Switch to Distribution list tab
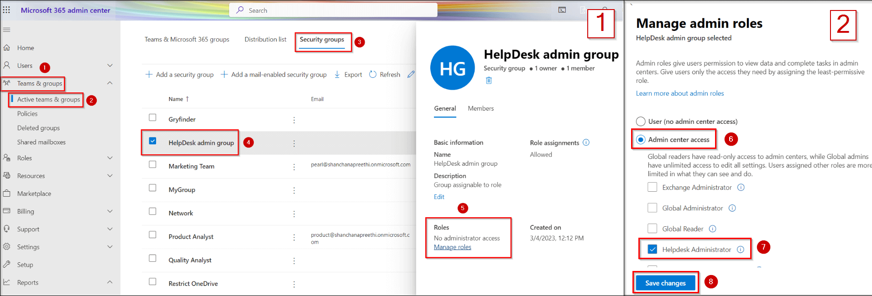This screenshot has height=296, width=872. [266, 40]
